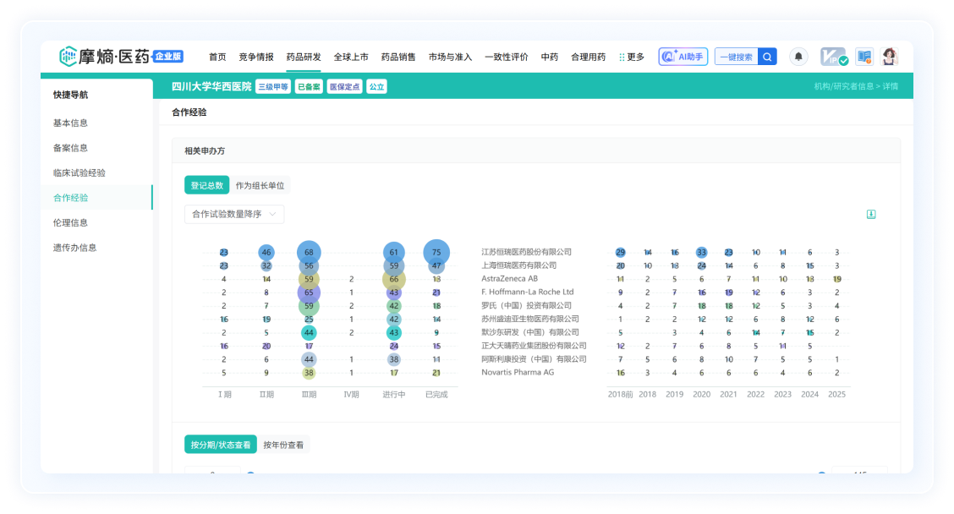Open the notification bell
This screenshot has height=514, width=954.
coord(798,57)
